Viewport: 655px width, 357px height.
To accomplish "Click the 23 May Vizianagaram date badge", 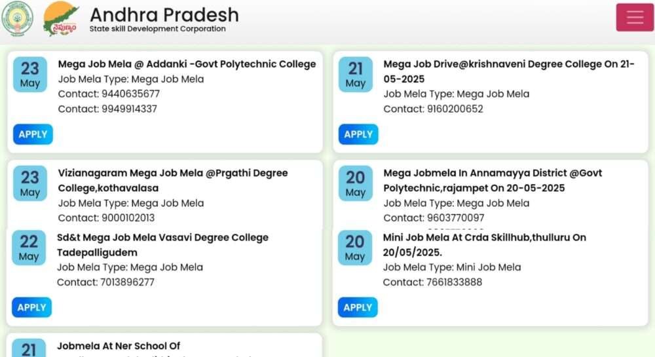I will (x=30, y=183).
